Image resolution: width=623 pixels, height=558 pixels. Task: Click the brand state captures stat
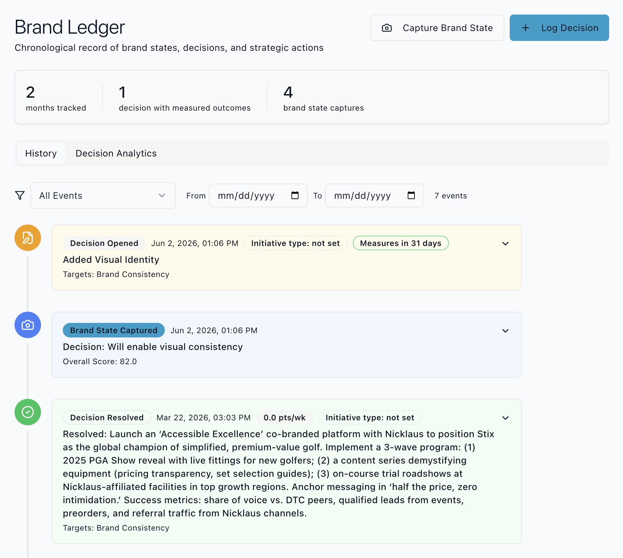point(323,98)
